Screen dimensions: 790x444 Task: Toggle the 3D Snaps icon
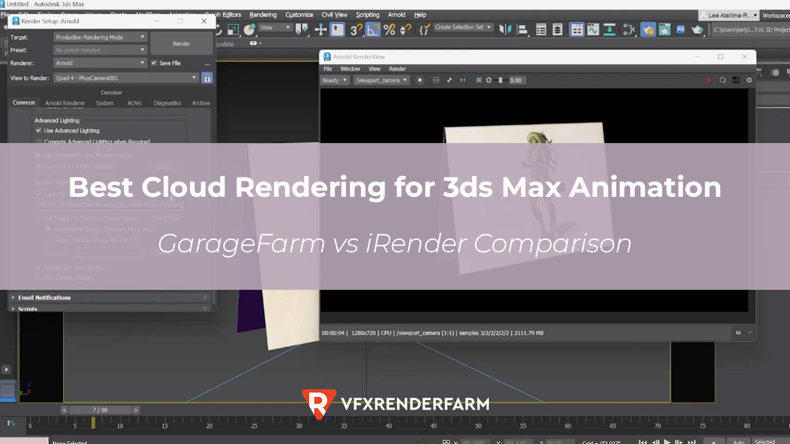356,29
